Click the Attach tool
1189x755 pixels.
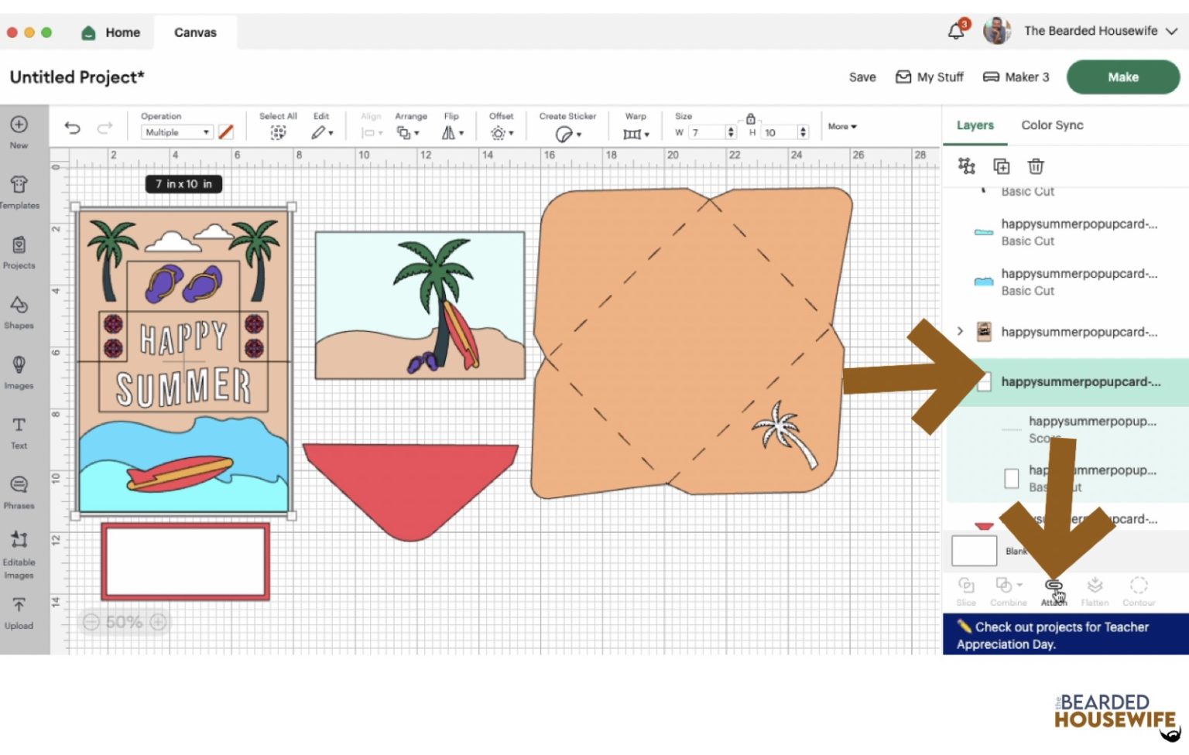coord(1054,589)
